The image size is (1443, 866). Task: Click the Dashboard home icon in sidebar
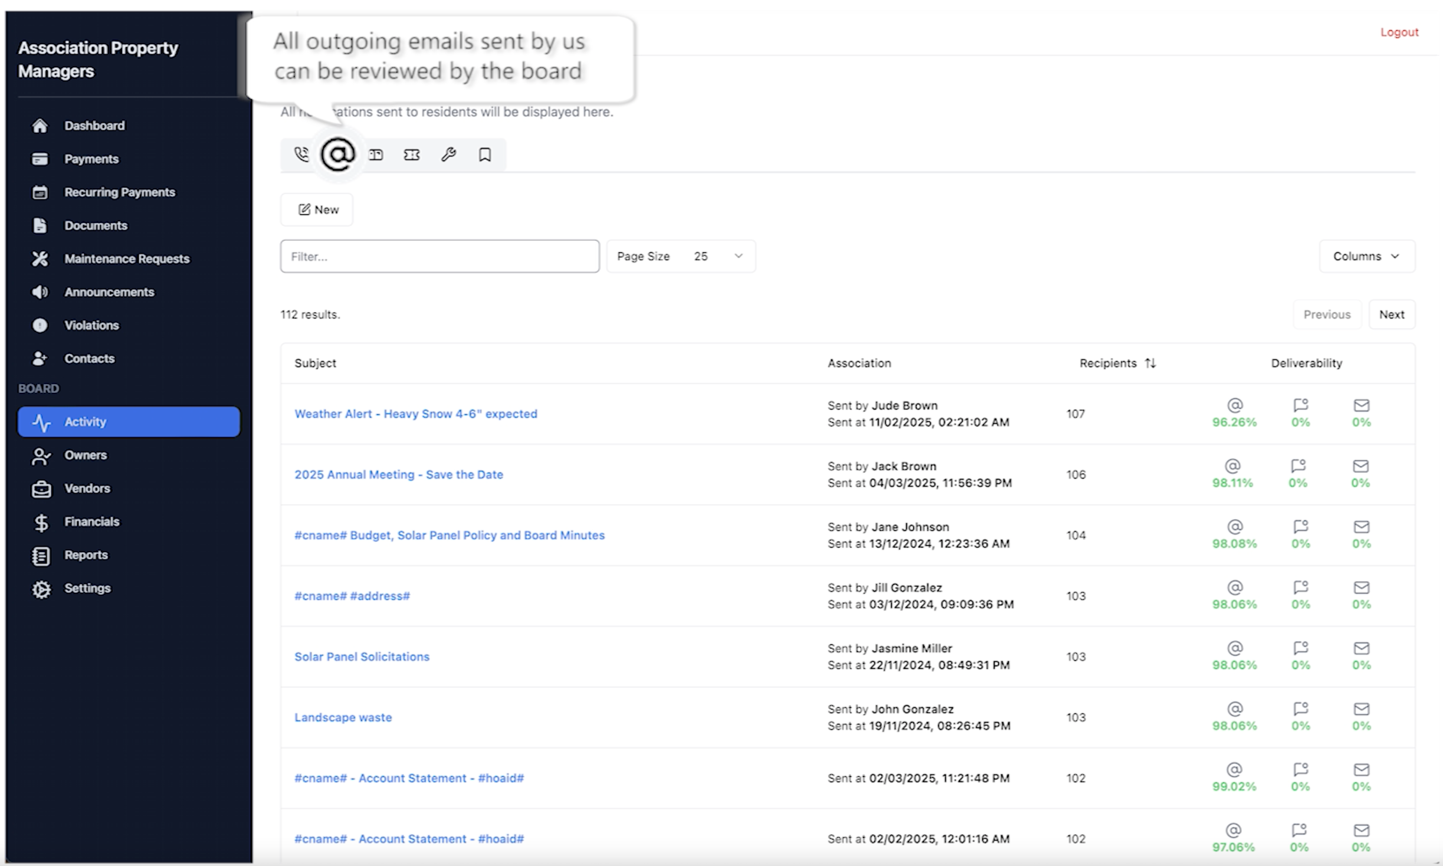pyautogui.click(x=40, y=126)
